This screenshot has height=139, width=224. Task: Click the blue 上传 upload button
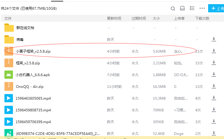[216, 8]
